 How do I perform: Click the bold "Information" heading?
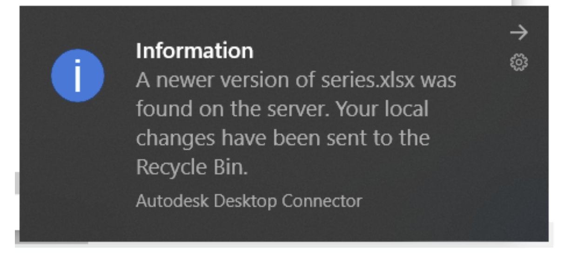195,51
